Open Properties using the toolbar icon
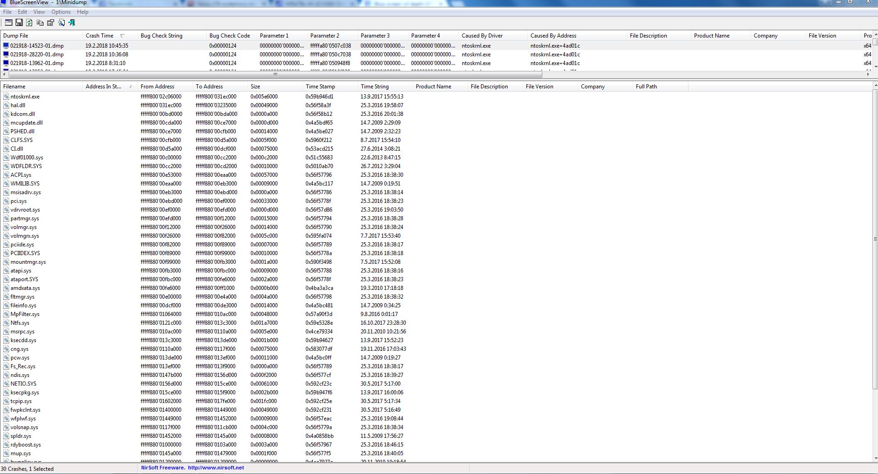This screenshot has width=878, height=474. [50, 22]
